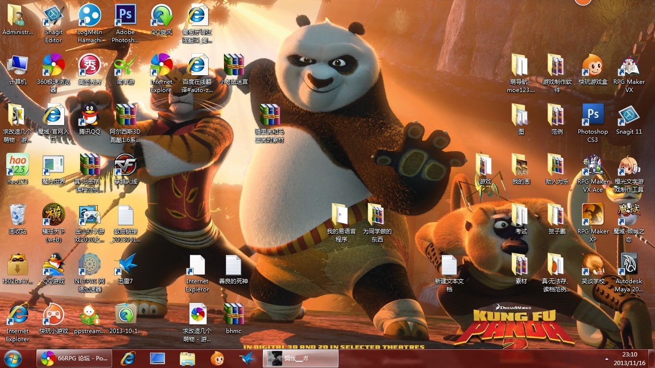The width and height of the screenshot is (655, 368).
Task: Select the 新建文本文档 text file
Action: click(449, 273)
